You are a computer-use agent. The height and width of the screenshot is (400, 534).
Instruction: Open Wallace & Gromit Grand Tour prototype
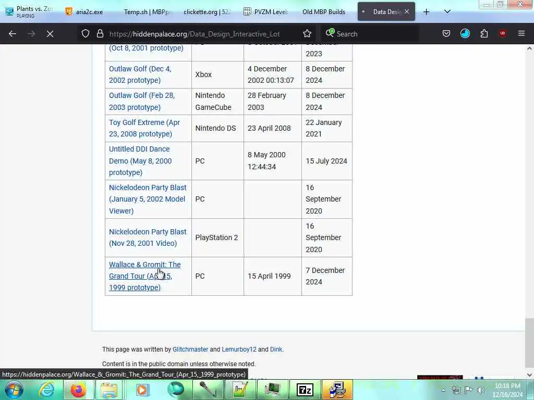(x=145, y=276)
